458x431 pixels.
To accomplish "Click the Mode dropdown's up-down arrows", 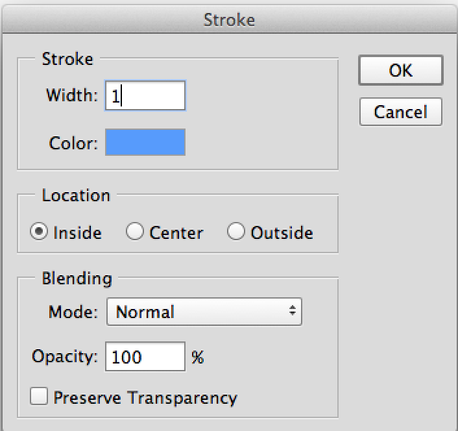I will pos(293,310).
